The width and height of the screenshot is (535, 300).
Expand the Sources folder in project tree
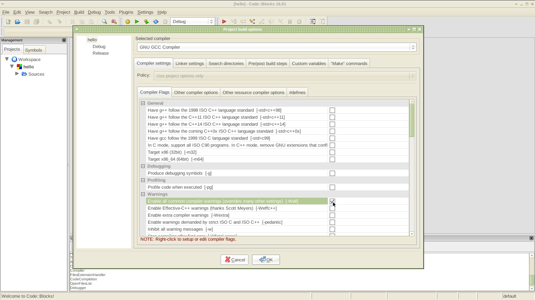[x=17, y=74]
